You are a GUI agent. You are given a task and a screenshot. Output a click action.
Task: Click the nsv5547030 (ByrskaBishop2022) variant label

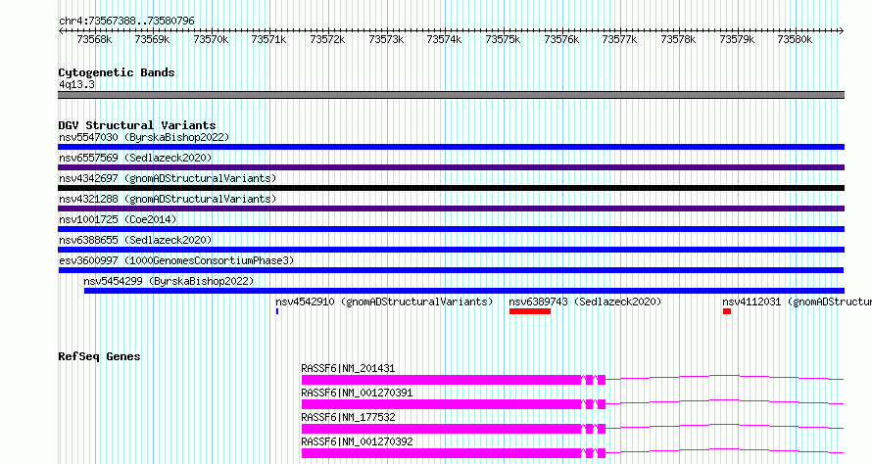(x=144, y=137)
